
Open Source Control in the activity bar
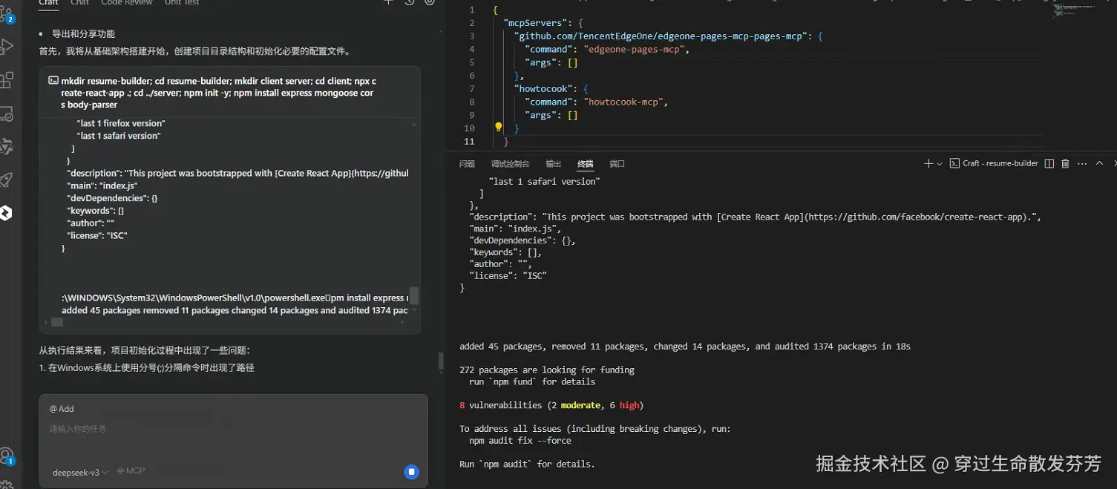pyautogui.click(x=7, y=14)
